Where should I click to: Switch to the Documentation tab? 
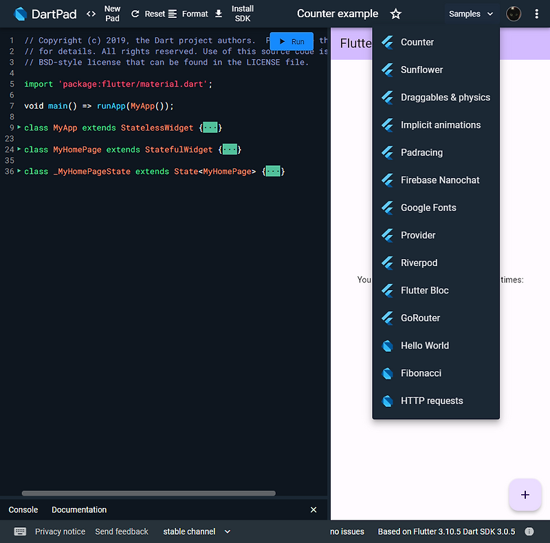78,510
